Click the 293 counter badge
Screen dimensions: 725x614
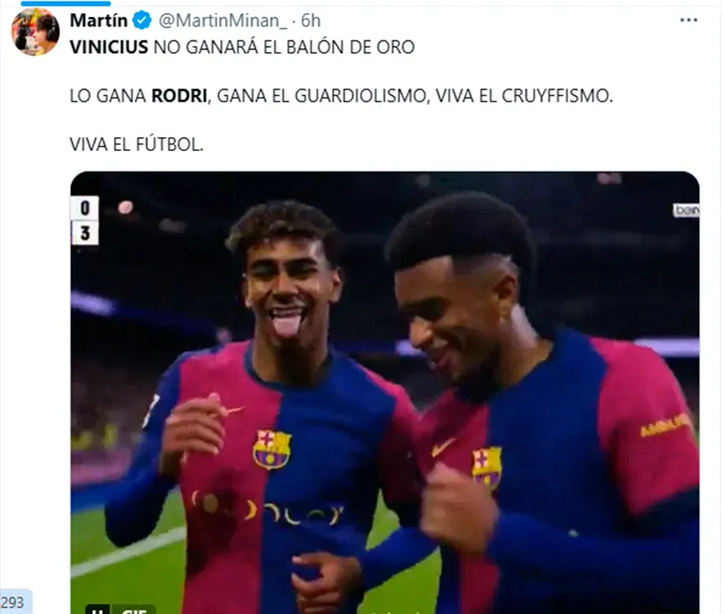click(x=15, y=602)
